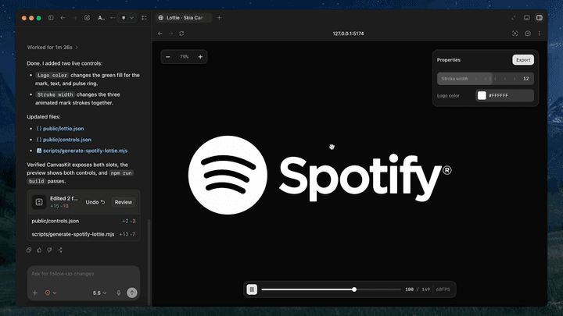Image resolution: width=563 pixels, height=316 pixels.
Task: Expand the Worked for 1m 26s section
Action: [52, 48]
